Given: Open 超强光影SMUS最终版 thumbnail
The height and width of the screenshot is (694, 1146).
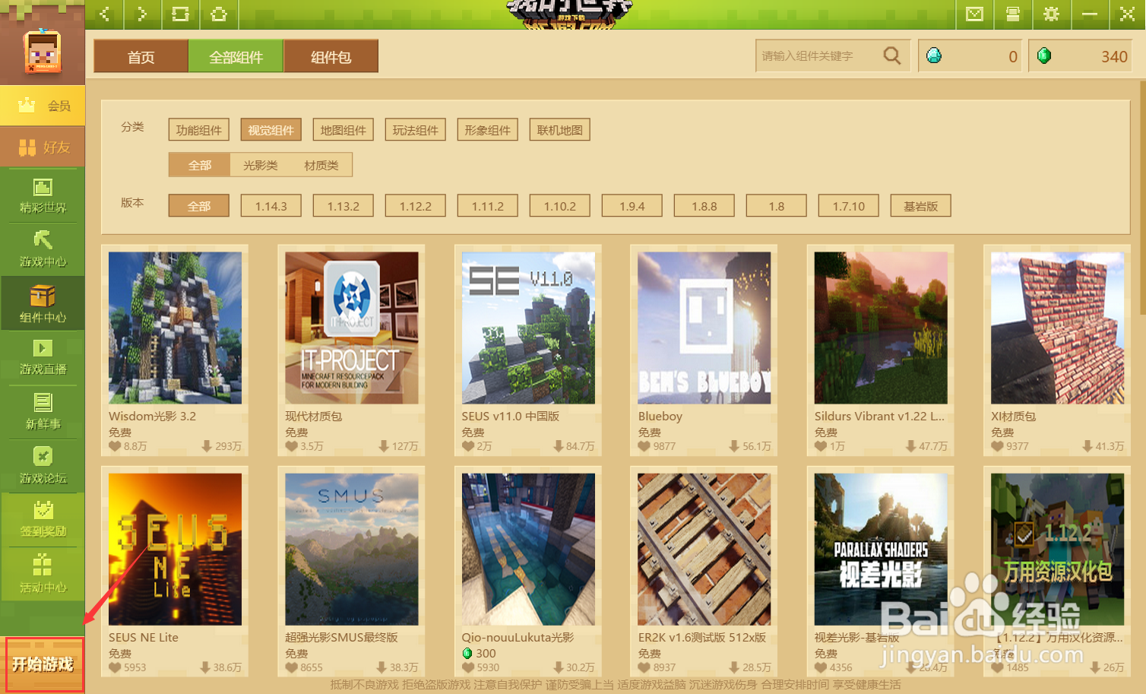Looking at the screenshot, I should pos(352,550).
